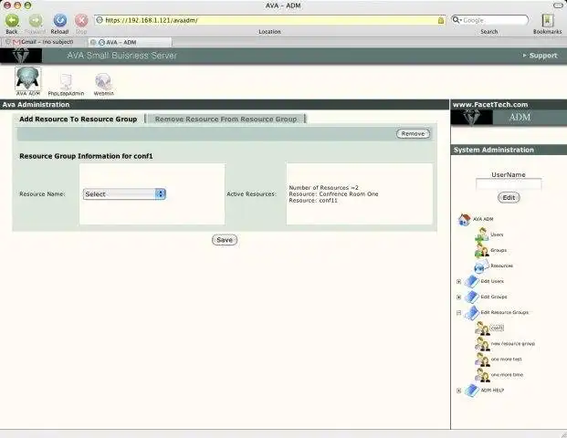Open the PhpLdapAdmin icon
Screen dimensions: 567x438
tap(66, 84)
